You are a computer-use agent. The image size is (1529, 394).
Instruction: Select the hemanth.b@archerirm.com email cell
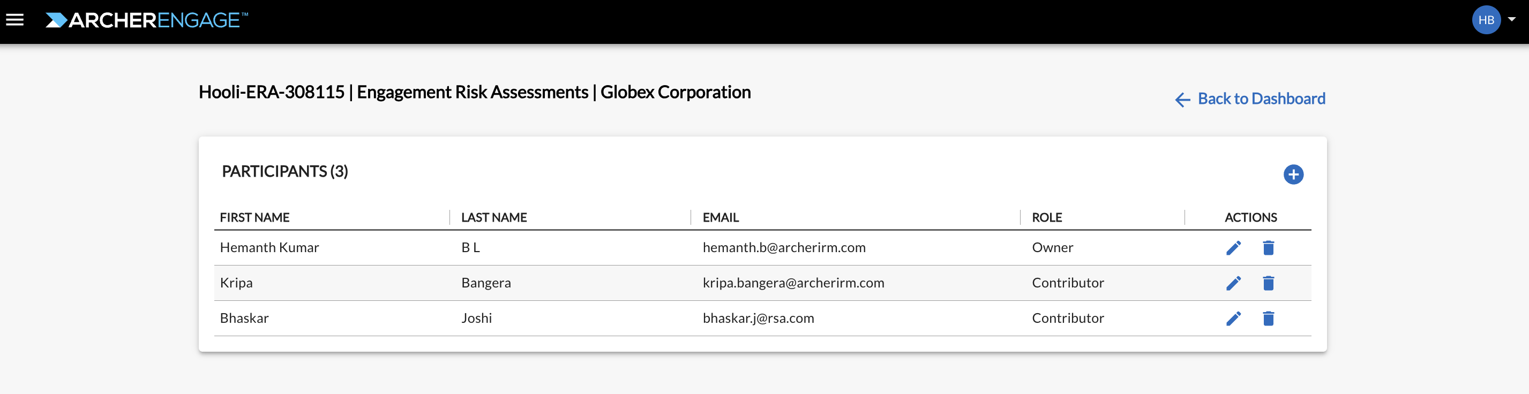784,247
